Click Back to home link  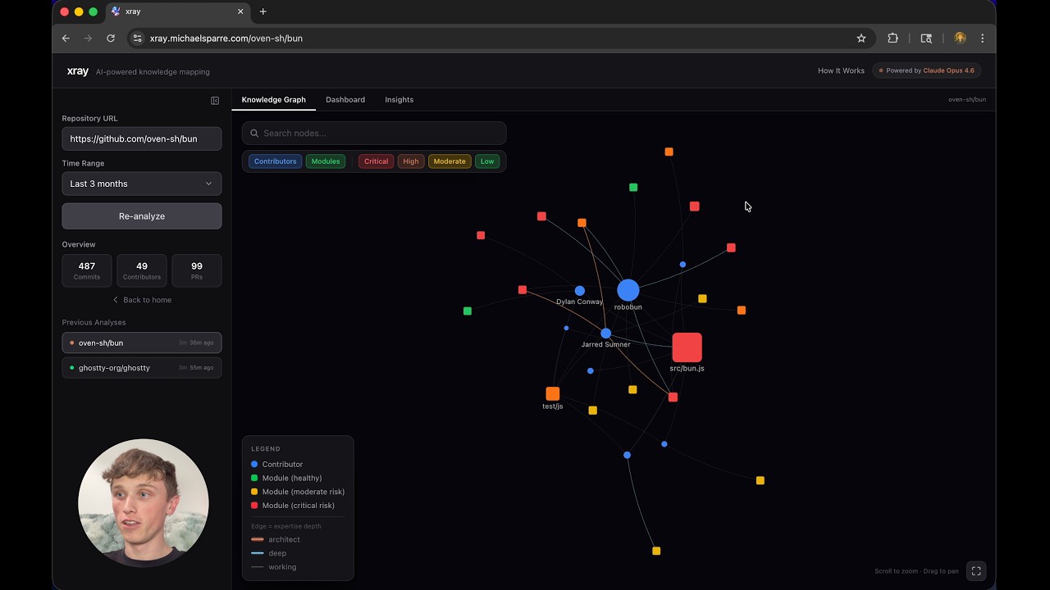[142, 300]
